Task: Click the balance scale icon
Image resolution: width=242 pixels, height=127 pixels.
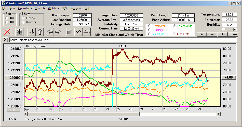Action: [x=19, y=32]
